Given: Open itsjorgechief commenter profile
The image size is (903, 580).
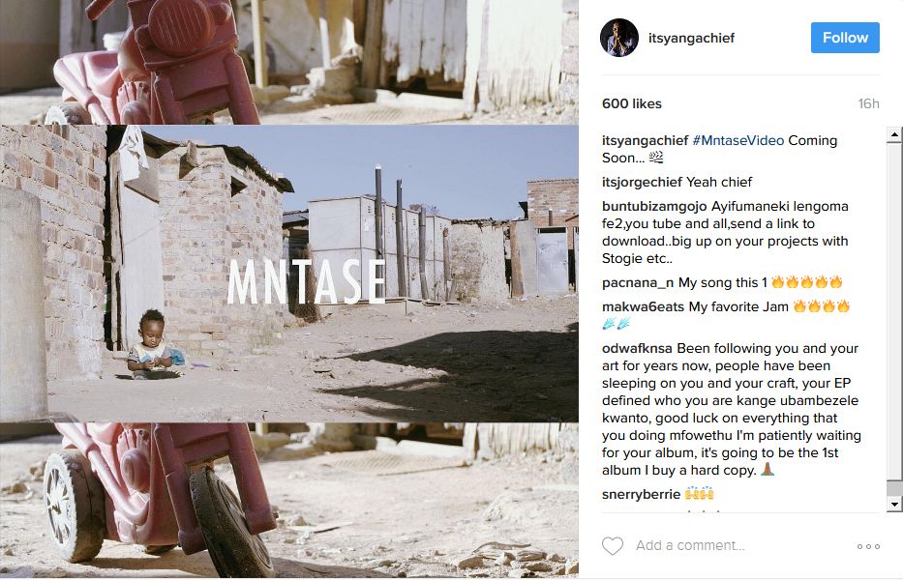Looking at the screenshot, I should click(642, 183).
